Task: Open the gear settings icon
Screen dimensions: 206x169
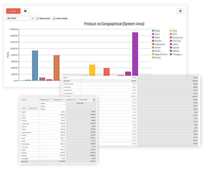Action: click(25, 11)
